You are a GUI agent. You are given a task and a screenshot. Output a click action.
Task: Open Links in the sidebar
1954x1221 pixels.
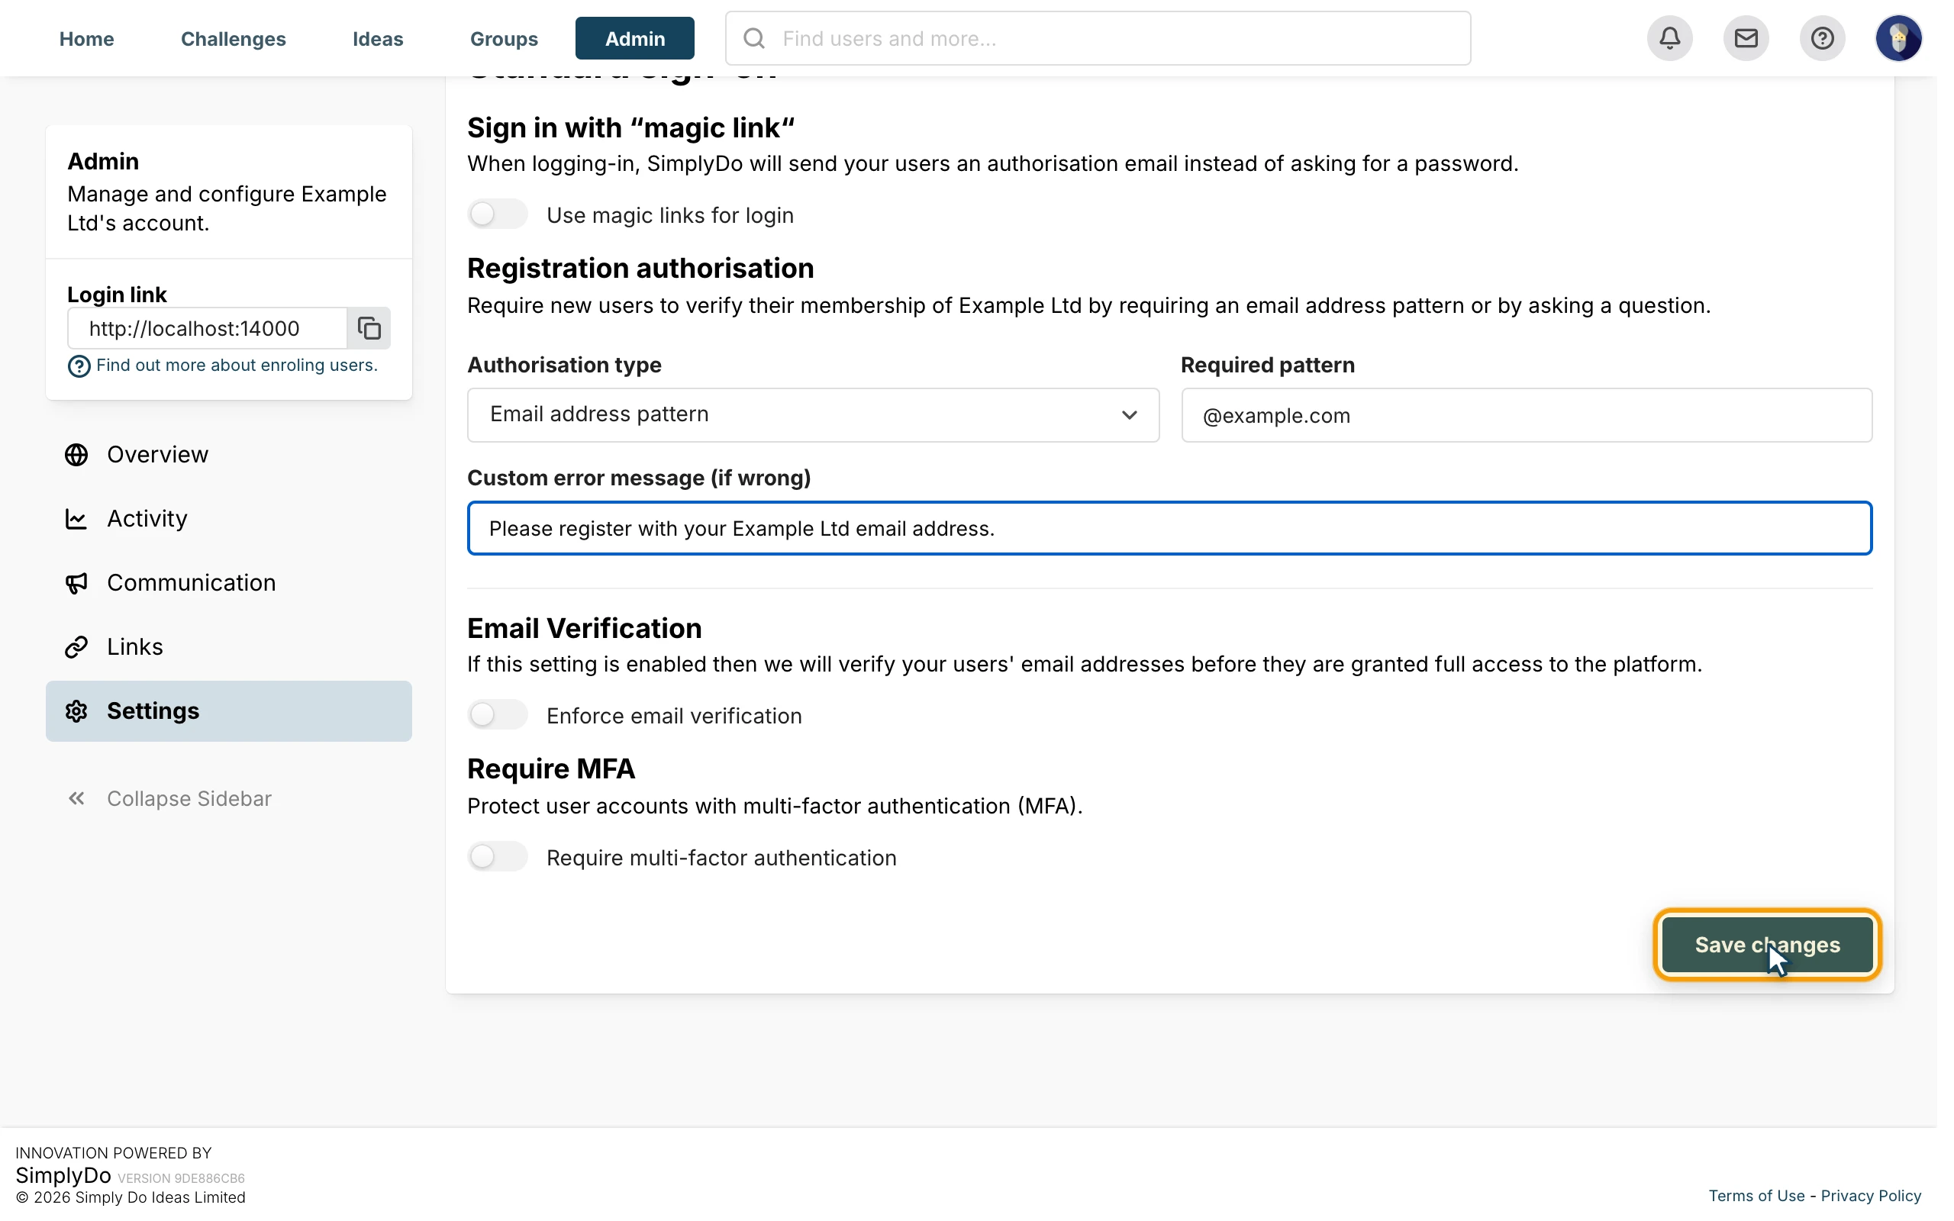click(228, 647)
